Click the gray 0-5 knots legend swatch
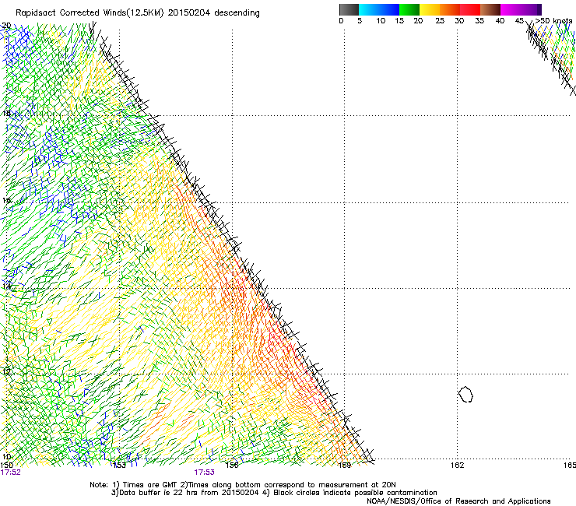The height and width of the screenshot is (506, 576). [x=349, y=9]
